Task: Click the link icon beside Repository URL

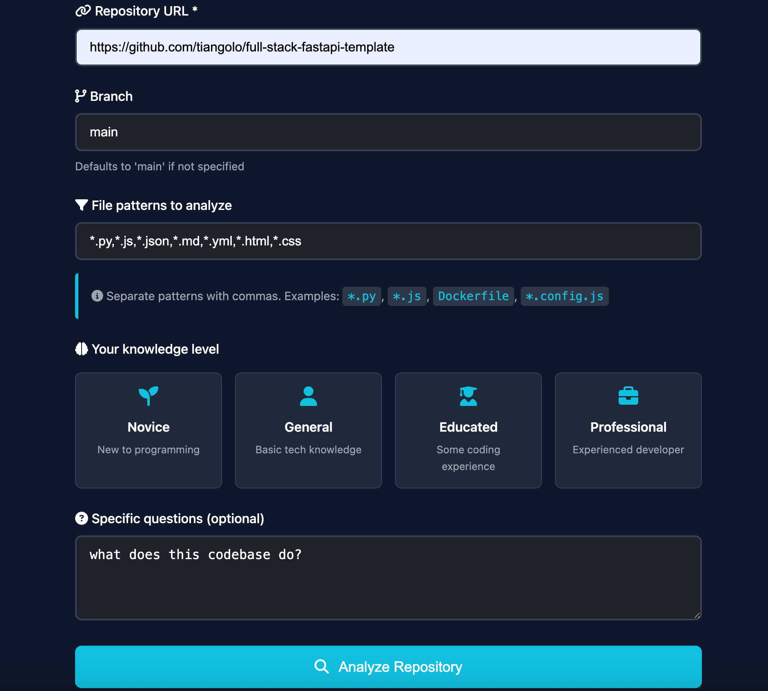Action: pyautogui.click(x=82, y=11)
